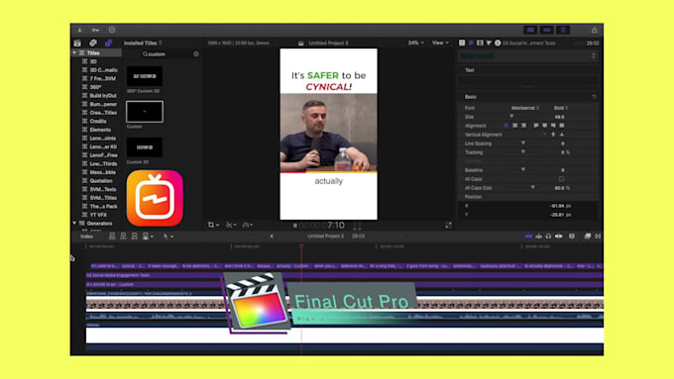Select center text alignment icon
674x379 pixels.
tap(515, 126)
